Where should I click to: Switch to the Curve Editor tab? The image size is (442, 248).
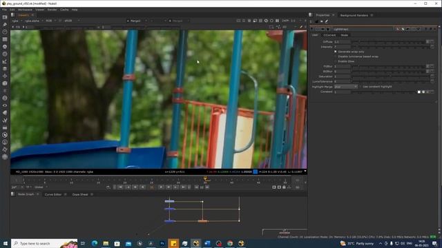point(53,194)
